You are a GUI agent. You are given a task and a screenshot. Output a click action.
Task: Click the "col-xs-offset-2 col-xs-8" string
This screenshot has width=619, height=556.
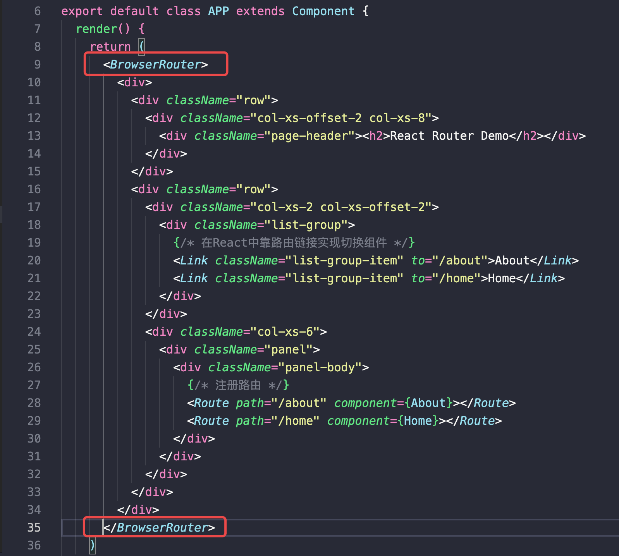pos(341,118)
